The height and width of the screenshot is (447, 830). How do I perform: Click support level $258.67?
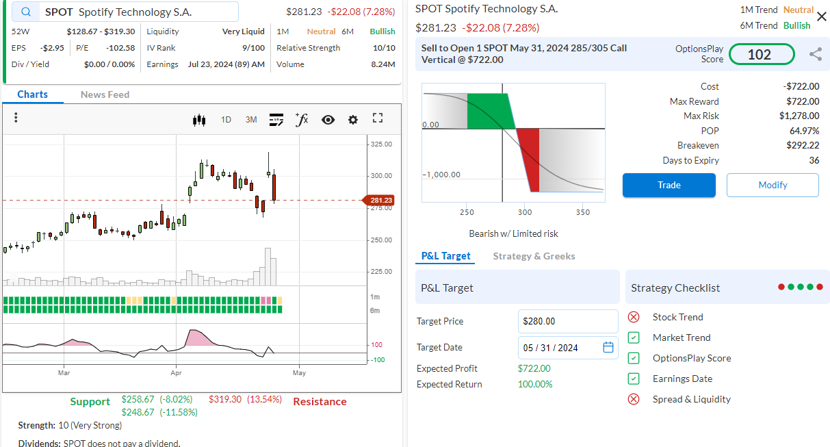click(x=138, y=399)
